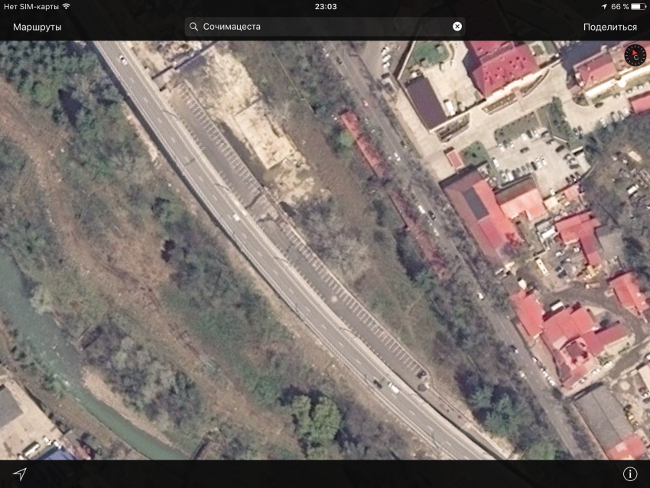Tap the blue-roofed building at bottom left
The height and width of the screenshot is (488, 650).
pos(55,454)
